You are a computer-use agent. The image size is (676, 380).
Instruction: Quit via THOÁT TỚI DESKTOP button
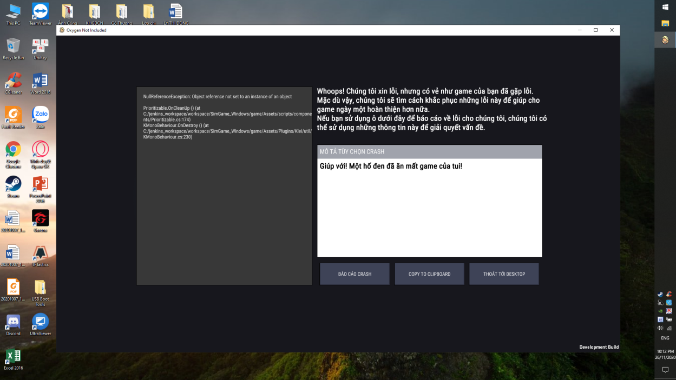(504, 274)
